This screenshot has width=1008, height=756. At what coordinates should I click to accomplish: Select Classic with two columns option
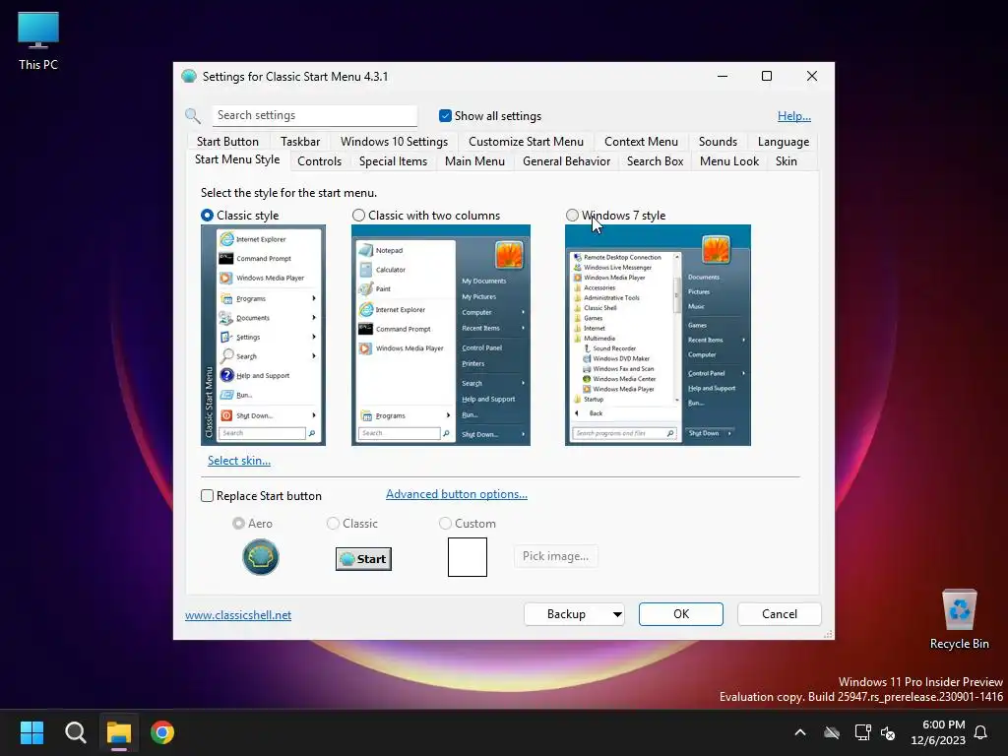[358, 216]
